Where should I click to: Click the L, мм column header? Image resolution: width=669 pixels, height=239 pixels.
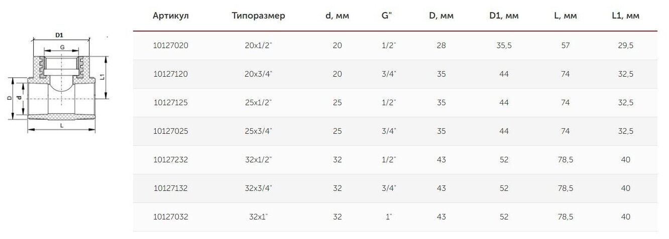(x=565, y=16)
